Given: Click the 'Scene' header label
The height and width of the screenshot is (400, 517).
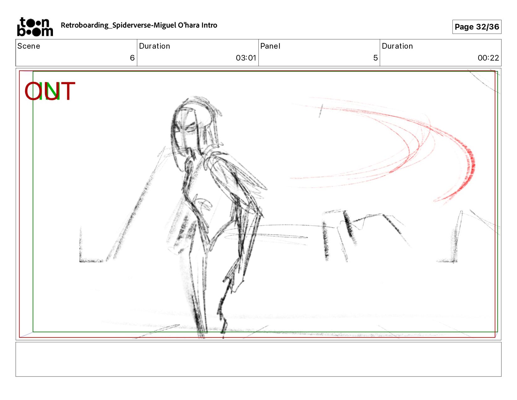Looking at the screenshot, I should point(29,46).
